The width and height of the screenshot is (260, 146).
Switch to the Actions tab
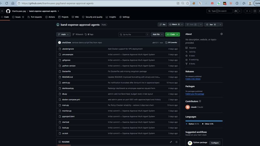click(x=50, y=17)
